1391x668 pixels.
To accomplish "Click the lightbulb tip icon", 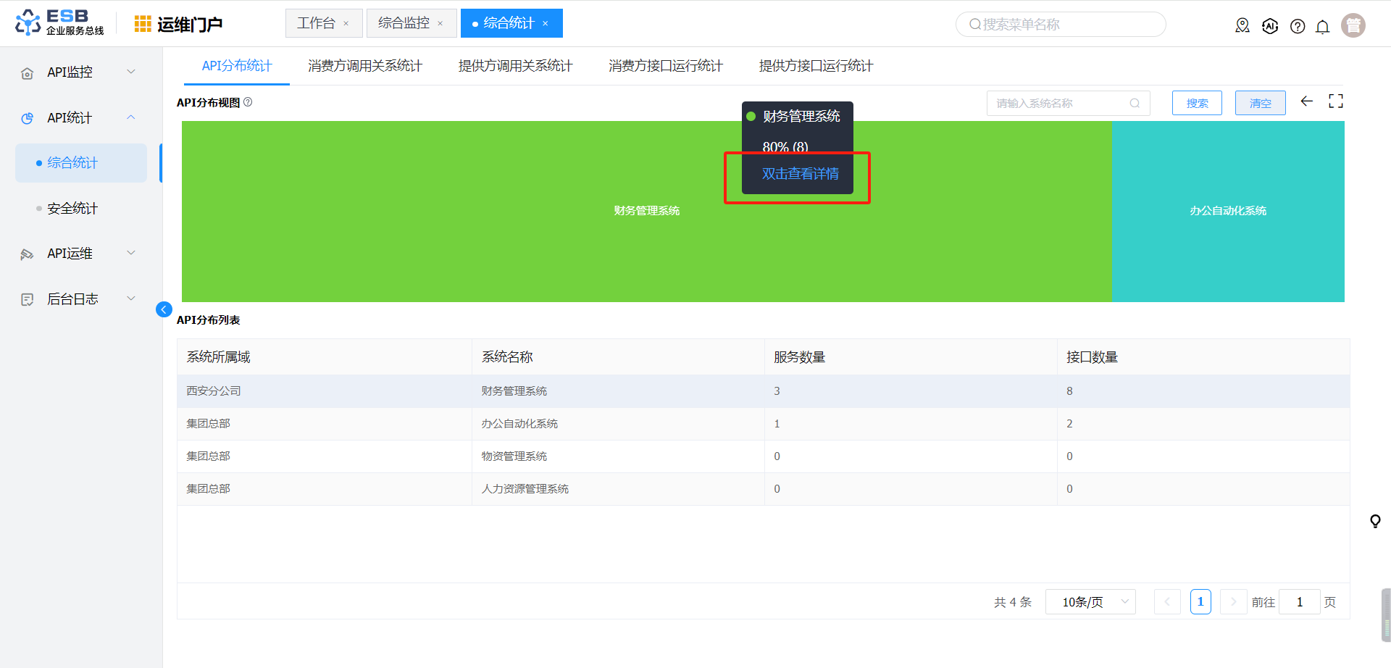I will click(x=1374, y=521).
